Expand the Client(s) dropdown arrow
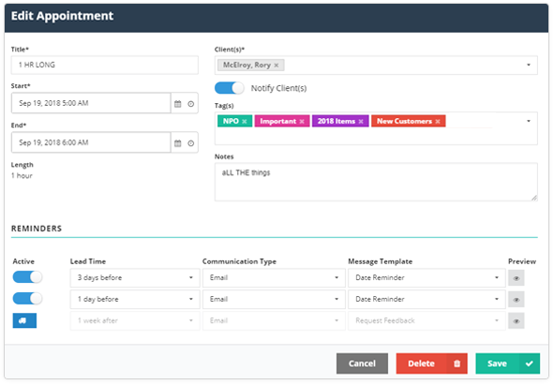The height and width of the screenshot is (385, 554). point(529,65)
